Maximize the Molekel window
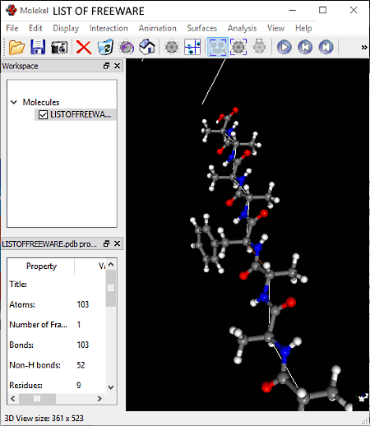Screen dimensions: 370x426 [x=323, y=11]
